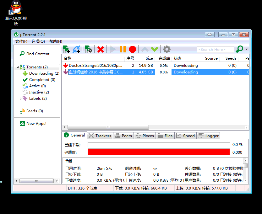Click the Add Torrent toolbar icon
262x214 pixels.
click(66, 49)
